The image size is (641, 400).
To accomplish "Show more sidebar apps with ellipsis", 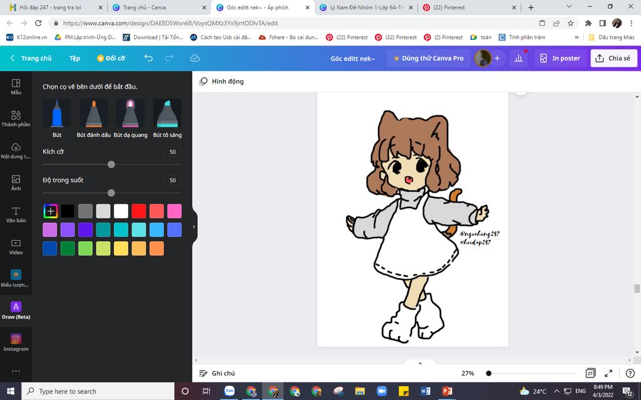I will point(16,371).
